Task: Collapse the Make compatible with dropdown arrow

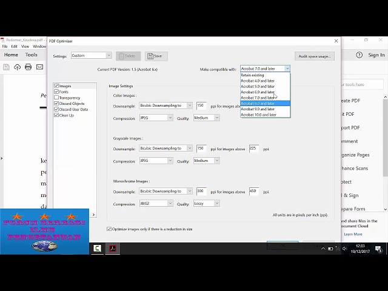Action: click(x=287, y=69)
